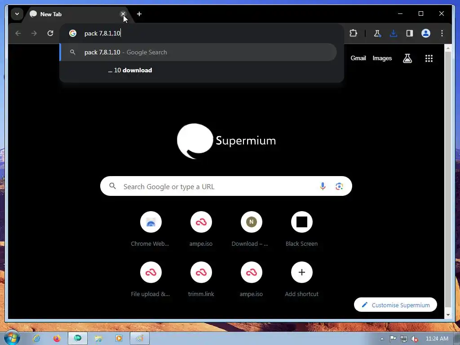Open the paint palette taskbar app
The image size is (460, 345).
[x=140, y=339]
